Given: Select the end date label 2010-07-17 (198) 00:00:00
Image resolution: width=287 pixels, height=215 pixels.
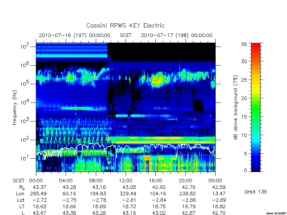Looking at the screenshot, I should tap(177, 35).
